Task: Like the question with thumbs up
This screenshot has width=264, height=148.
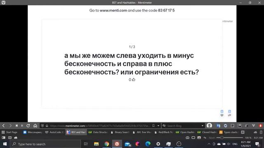Action: [x=134, y=79]
